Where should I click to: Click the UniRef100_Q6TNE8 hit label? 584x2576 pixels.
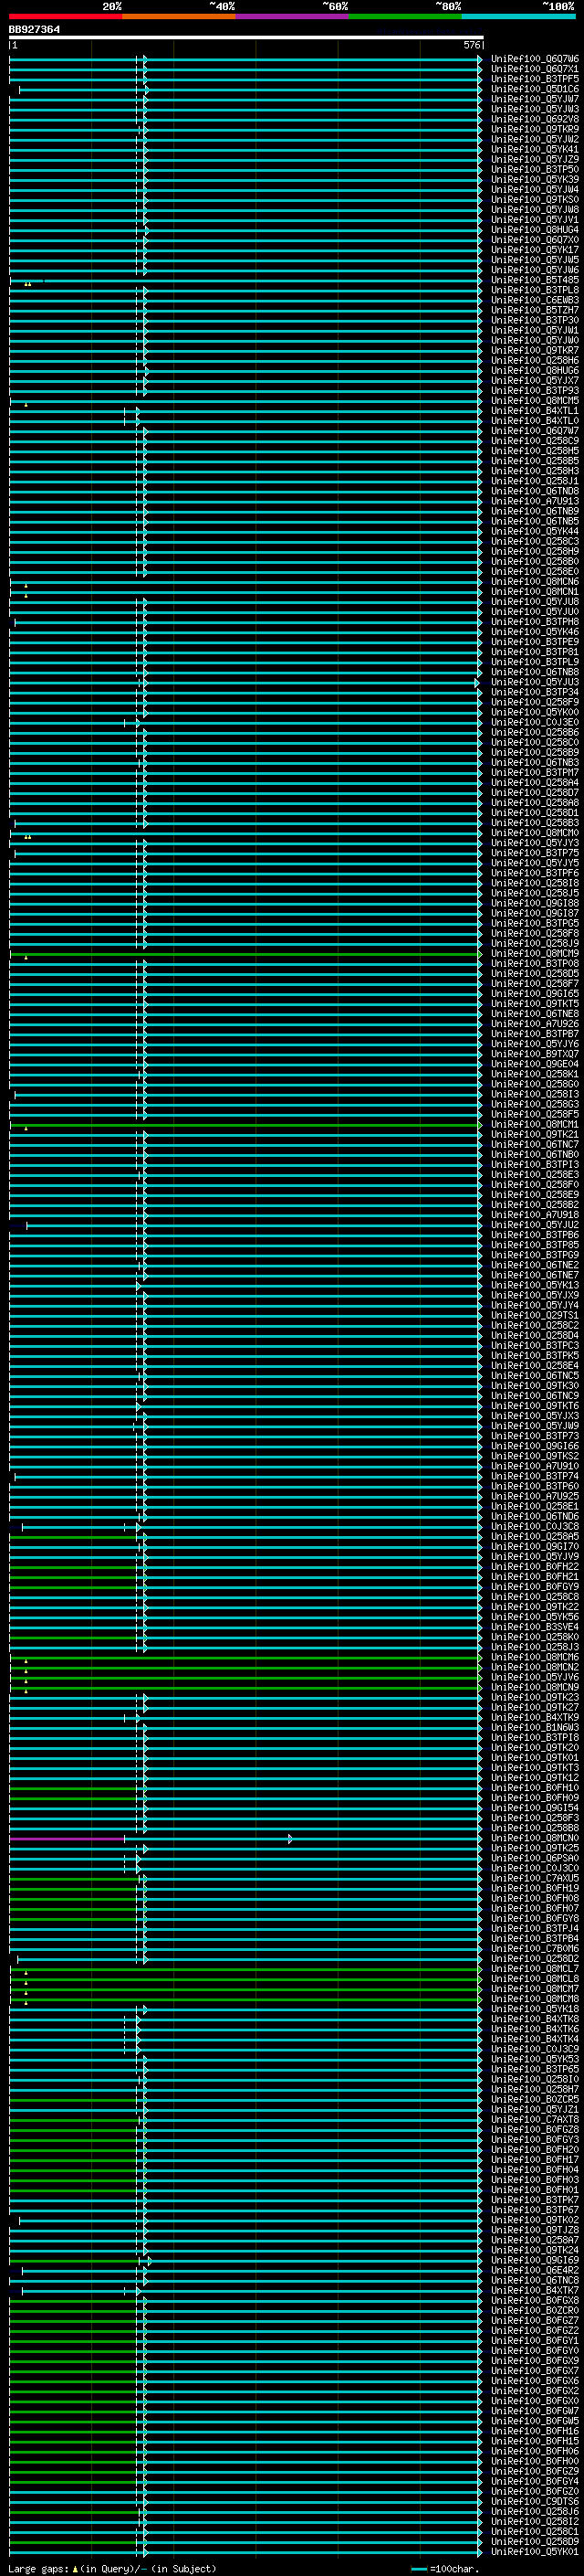(x=535, y=1013)
